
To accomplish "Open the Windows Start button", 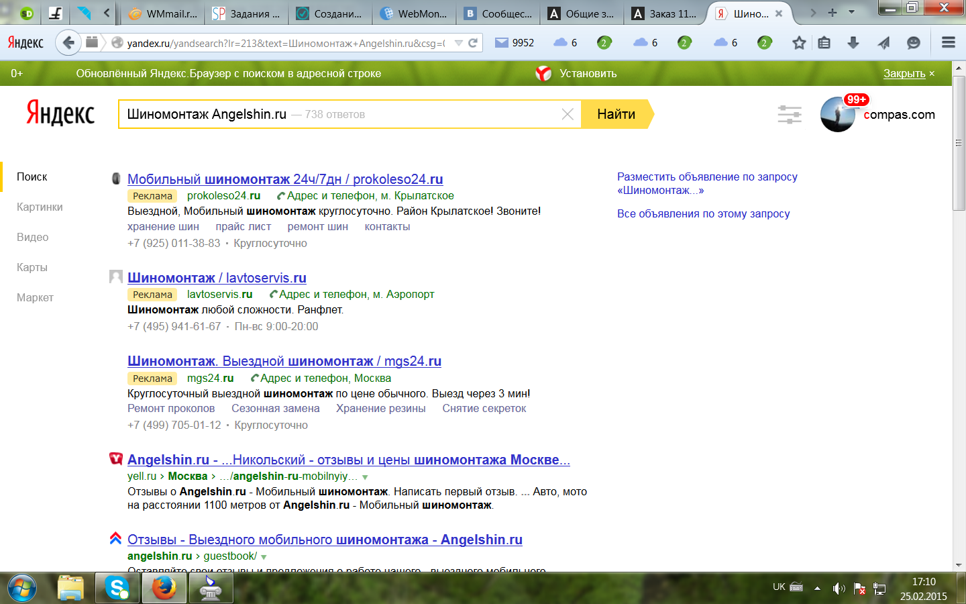I will pyautogui.click(x=22, y=589).
